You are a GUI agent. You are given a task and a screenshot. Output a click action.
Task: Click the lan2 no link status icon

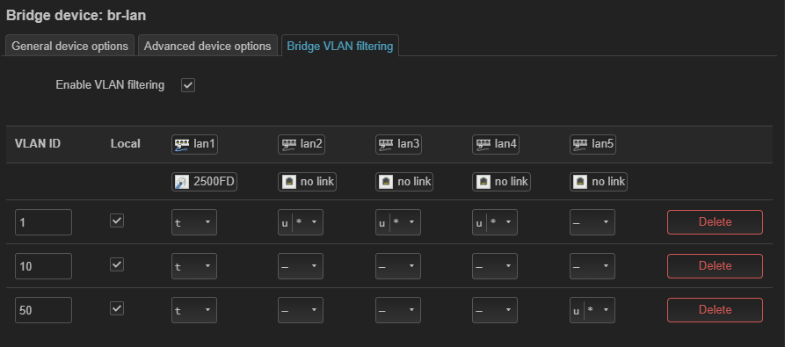coord(287,182)
